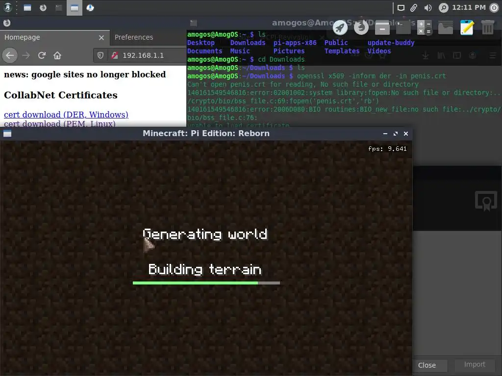Click the google sites news text

85,74
